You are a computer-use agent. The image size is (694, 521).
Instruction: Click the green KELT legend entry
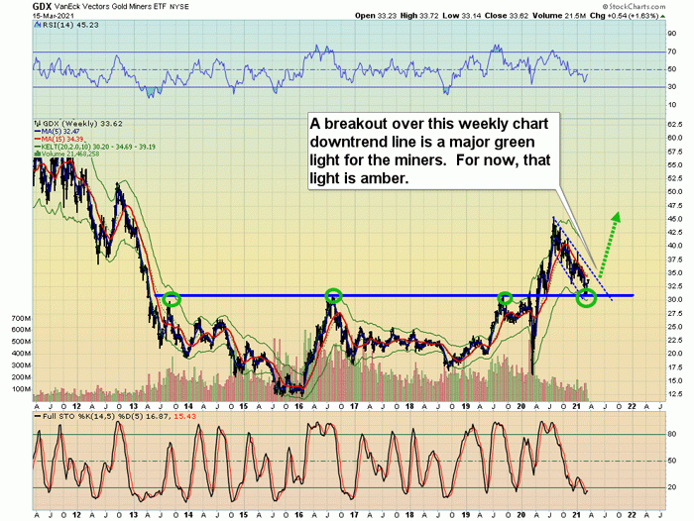(x=95, y=147)
